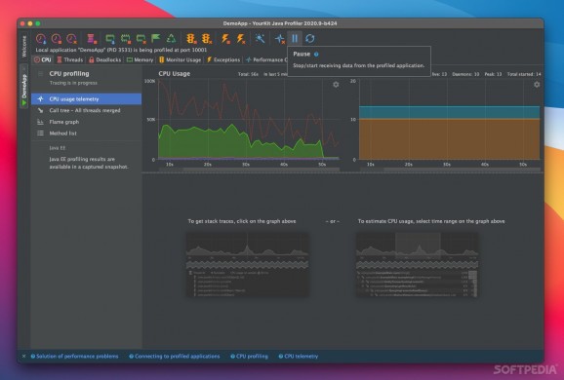Click the stop CPU profiling icon
The width and height of the screenshot is (564, 380).
tap(57, 38)
